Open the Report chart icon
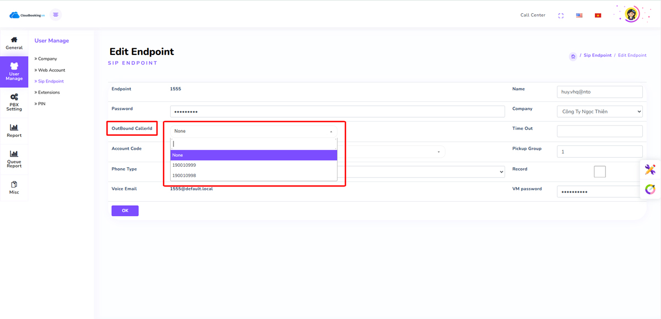Image resolution: width=661 pixels, height=319 pixels. [14, 127]
